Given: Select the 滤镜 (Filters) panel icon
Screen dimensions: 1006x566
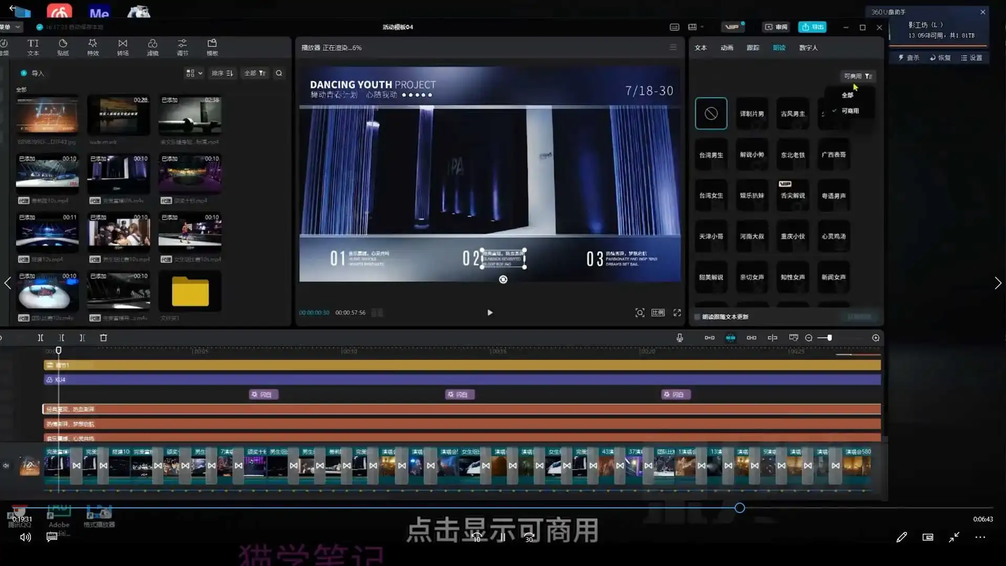Looking at the screenshot, I should [152, 47].
